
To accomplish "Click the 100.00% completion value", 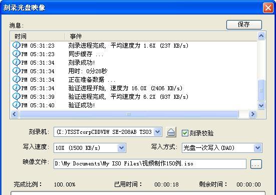I will tap(65, 184).
